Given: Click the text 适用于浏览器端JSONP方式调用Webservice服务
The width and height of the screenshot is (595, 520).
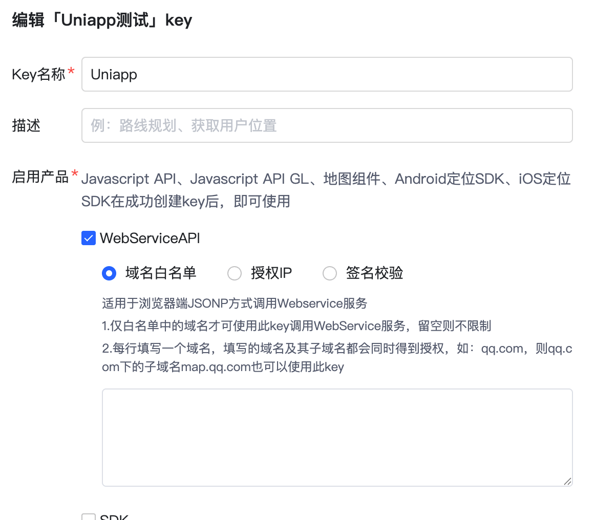Looking at the screenshot, I should pyautogui.click(x=235, y=304).
